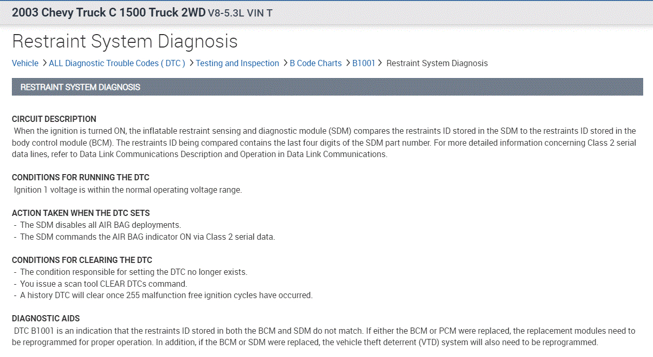Click the CIRCUIT DESCRIPTION heading

54,119
